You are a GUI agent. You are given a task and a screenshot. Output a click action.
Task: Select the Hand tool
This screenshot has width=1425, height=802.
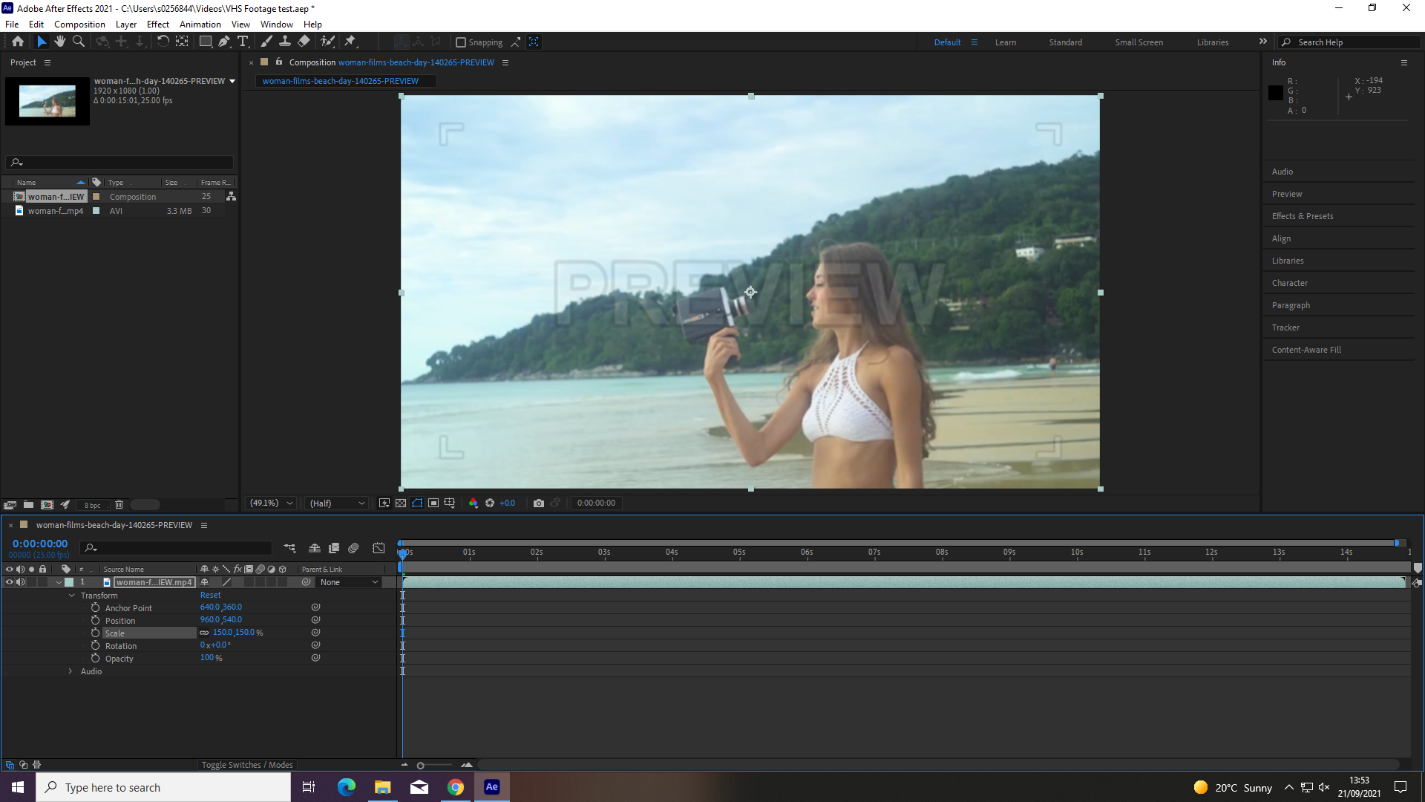coord(60,42)
